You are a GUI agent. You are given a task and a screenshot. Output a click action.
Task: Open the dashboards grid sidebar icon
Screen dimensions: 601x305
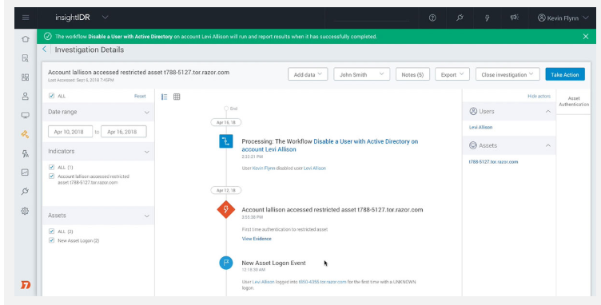tap(26, 77)
